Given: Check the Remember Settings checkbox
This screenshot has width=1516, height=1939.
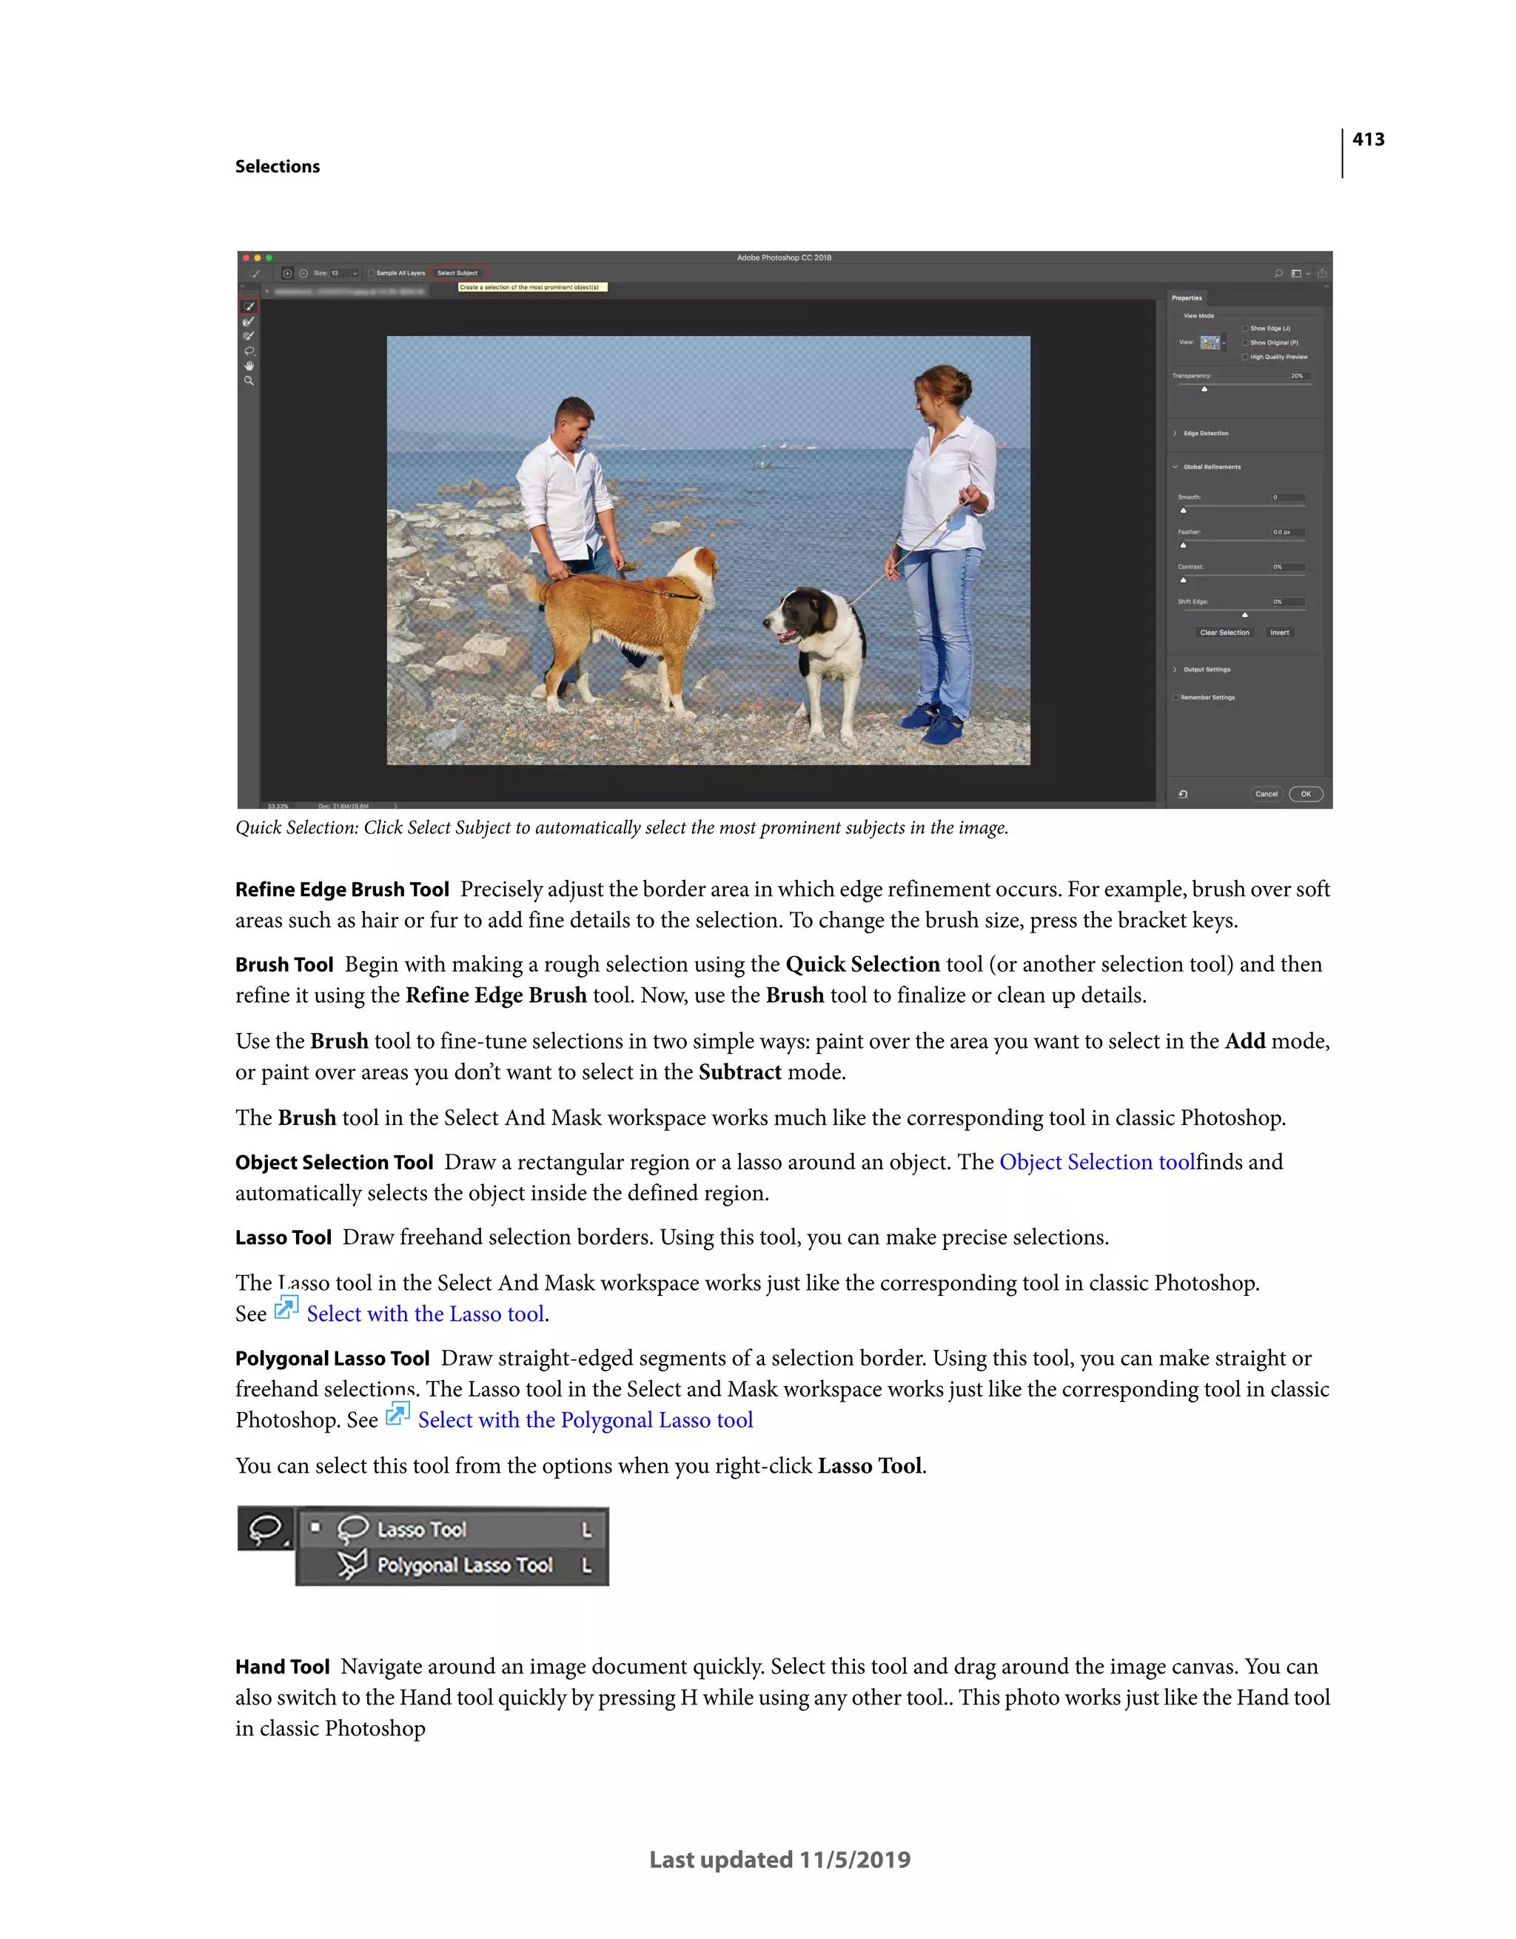Looking at the screenshot, I should click(x=1175, y=698).
